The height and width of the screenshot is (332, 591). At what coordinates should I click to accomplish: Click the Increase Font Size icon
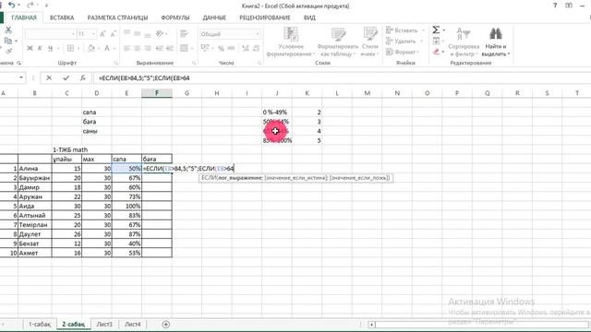pos(103,34)
